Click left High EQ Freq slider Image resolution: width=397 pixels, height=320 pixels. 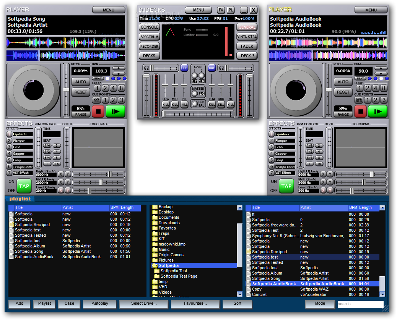[99, 174]
